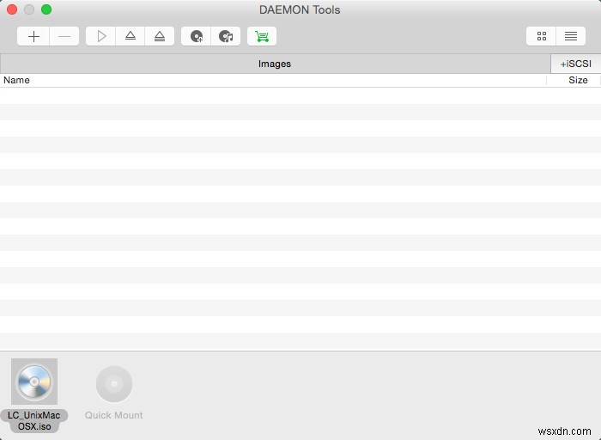
Task: Zoom the window with green button
Action: click(46, 9)
